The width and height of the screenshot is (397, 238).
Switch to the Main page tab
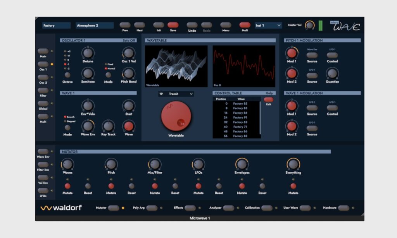pyautogui.click(x=43, y=51)
